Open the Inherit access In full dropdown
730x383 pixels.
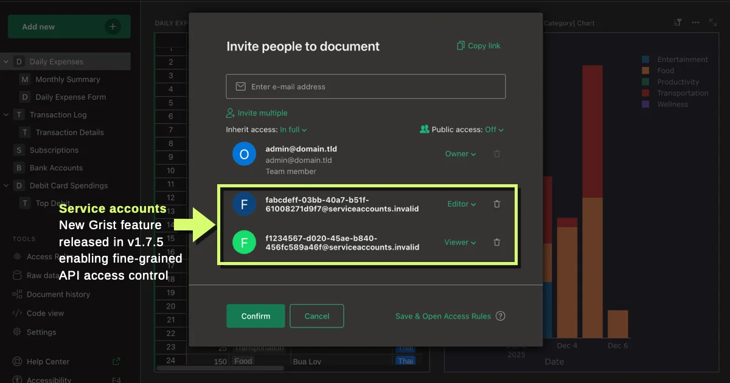[x=293, y=129]
